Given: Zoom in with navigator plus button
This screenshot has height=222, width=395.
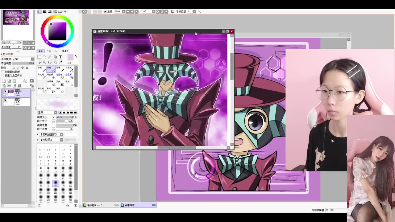Looking at the screenshot, I should click(29, 43).
